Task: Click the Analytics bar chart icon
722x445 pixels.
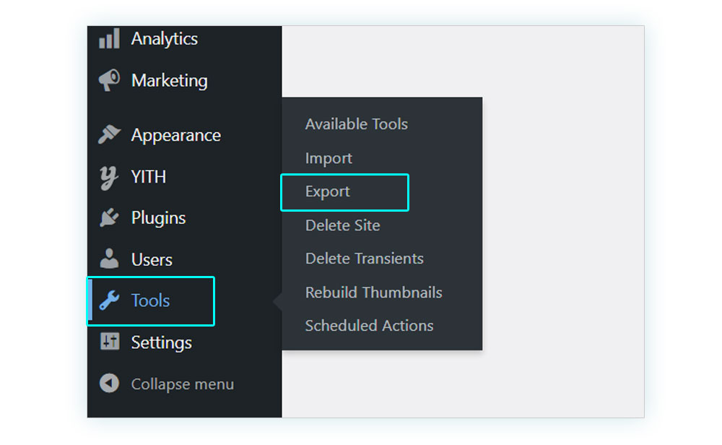Action: click(109, 39)
